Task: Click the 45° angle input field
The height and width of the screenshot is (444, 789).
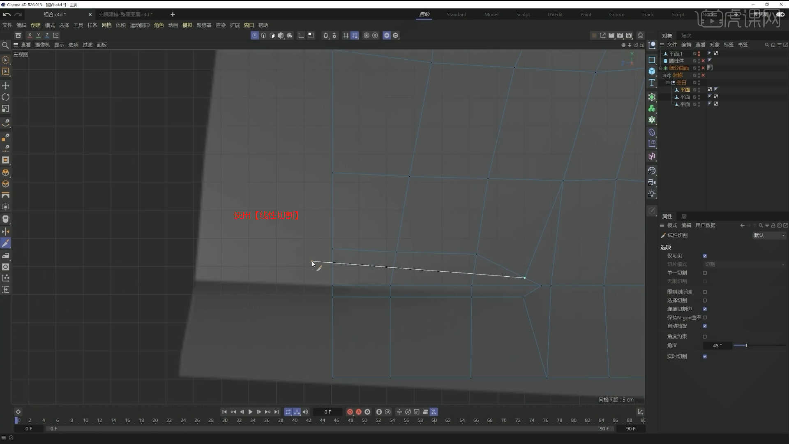Action: (717, 346)
